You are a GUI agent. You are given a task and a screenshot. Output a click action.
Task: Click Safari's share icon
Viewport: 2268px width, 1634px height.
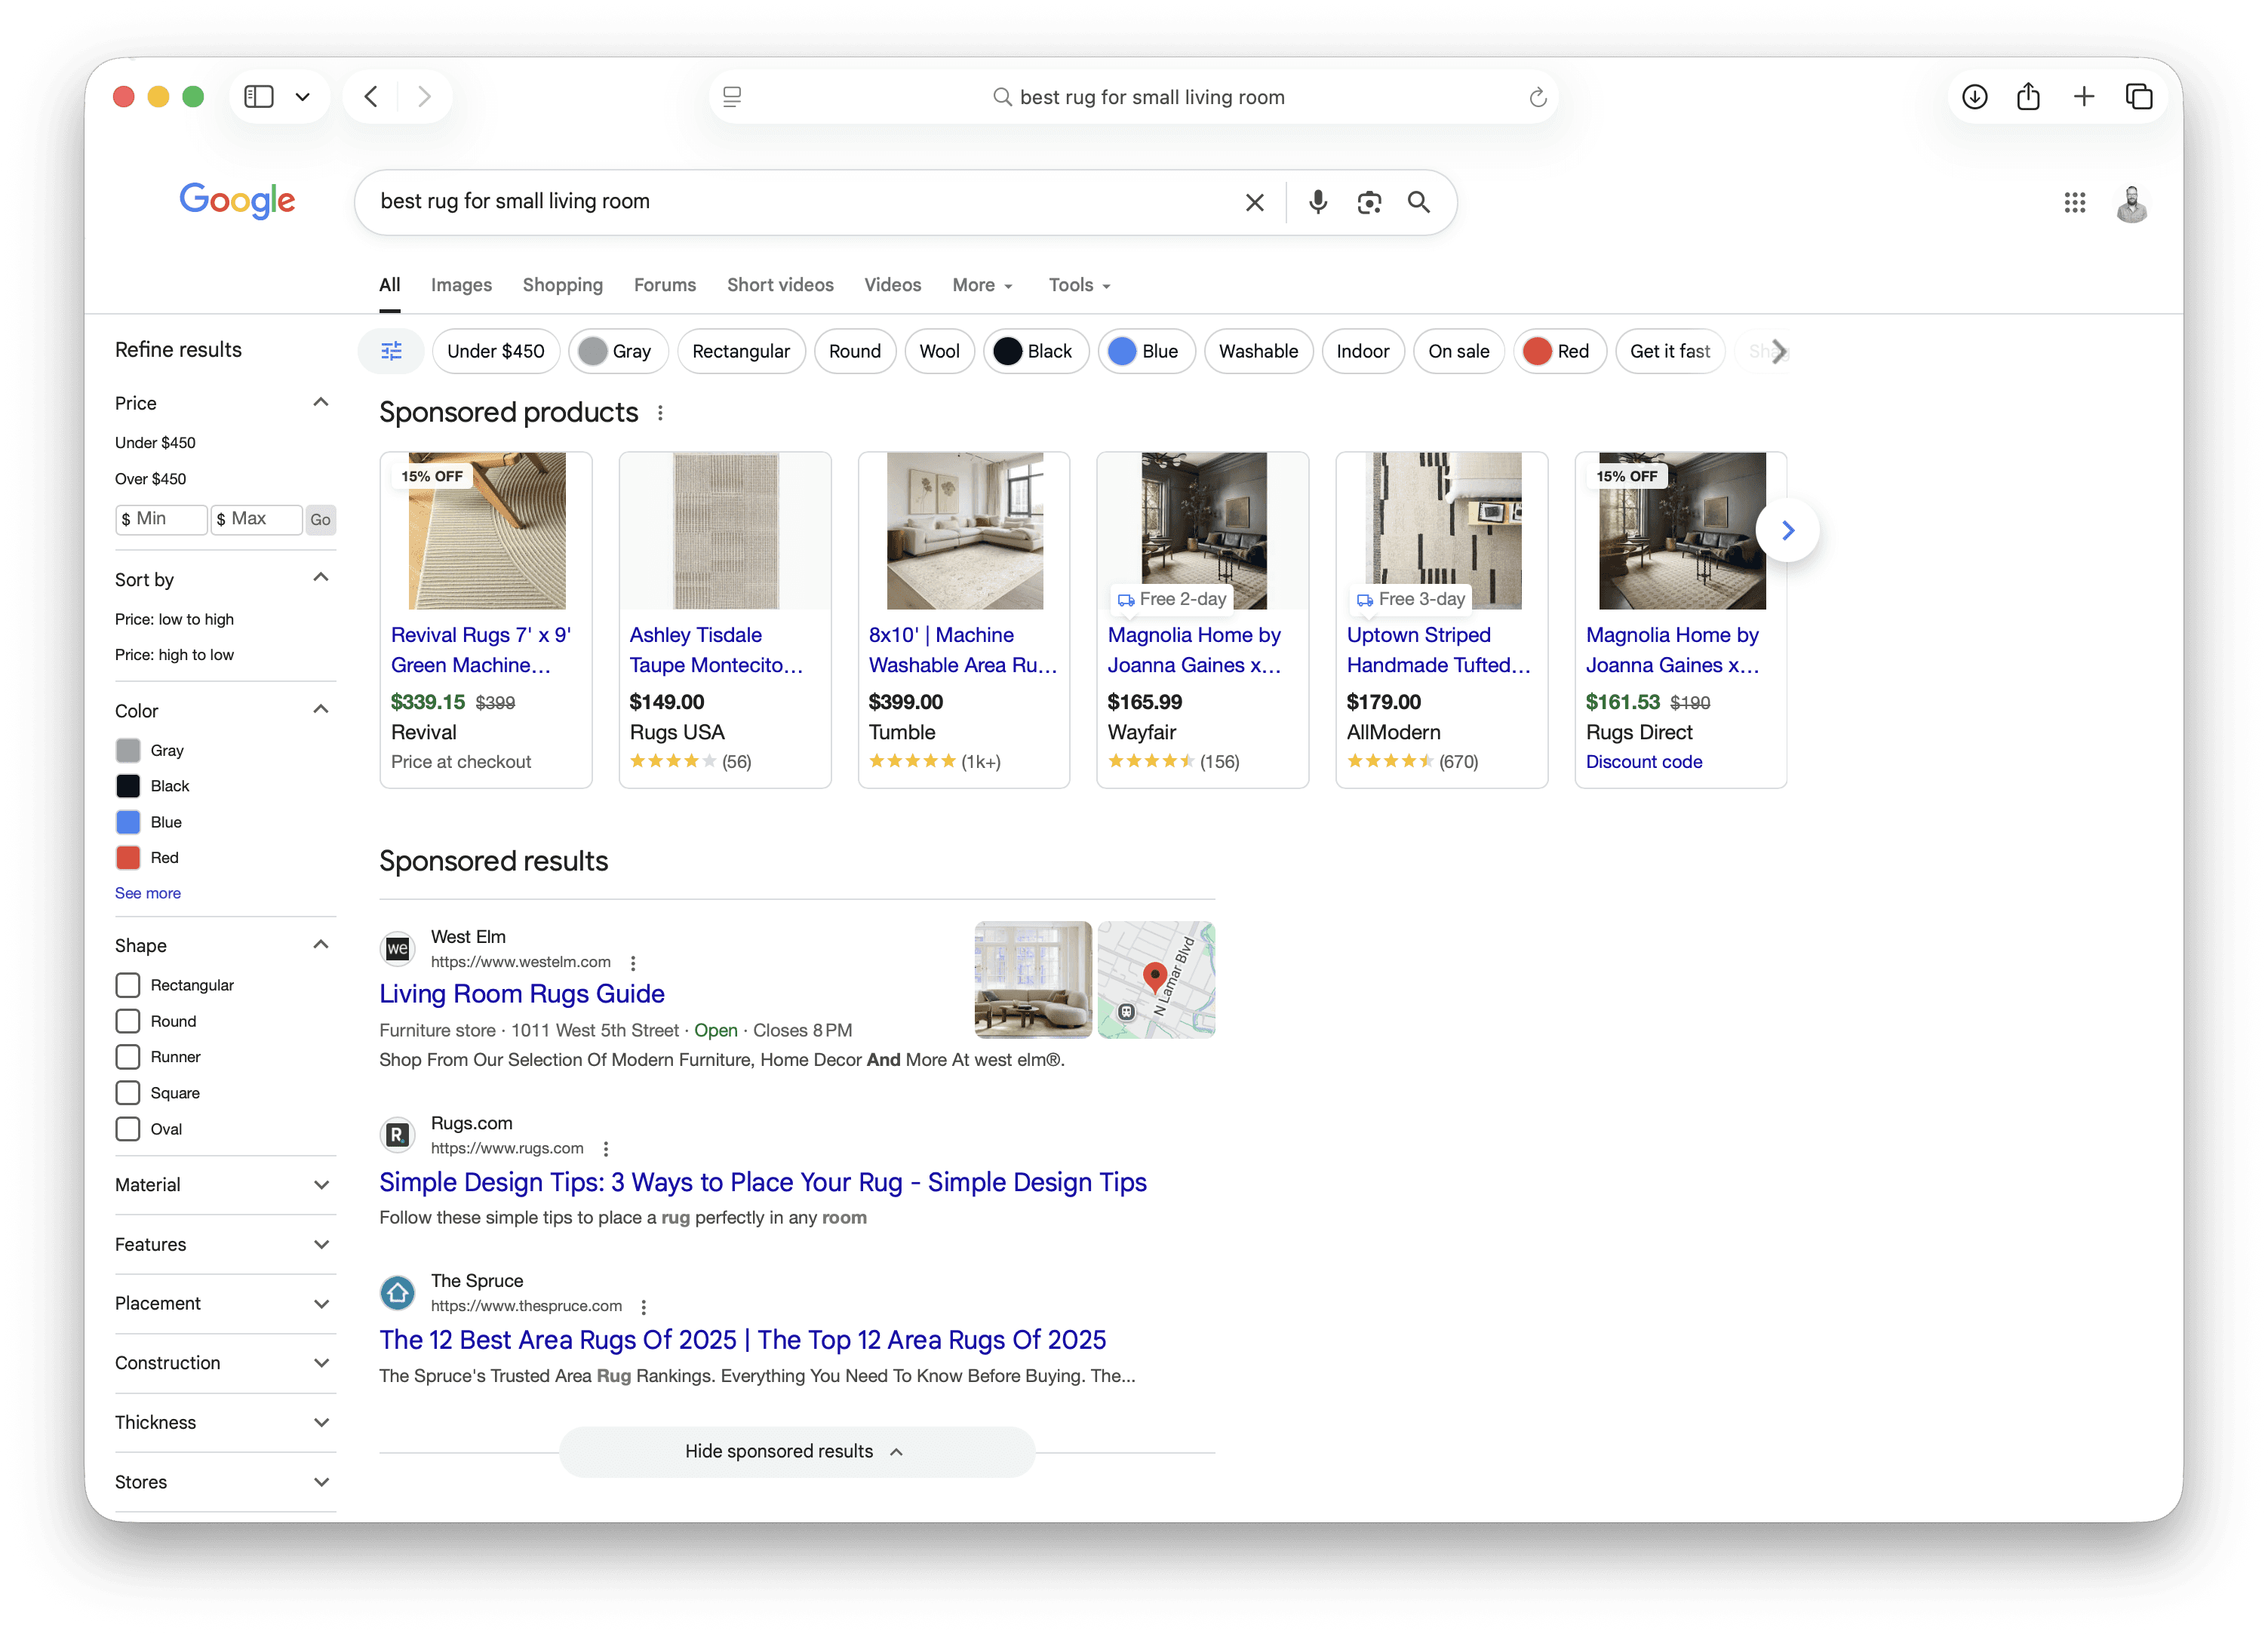2028,97
